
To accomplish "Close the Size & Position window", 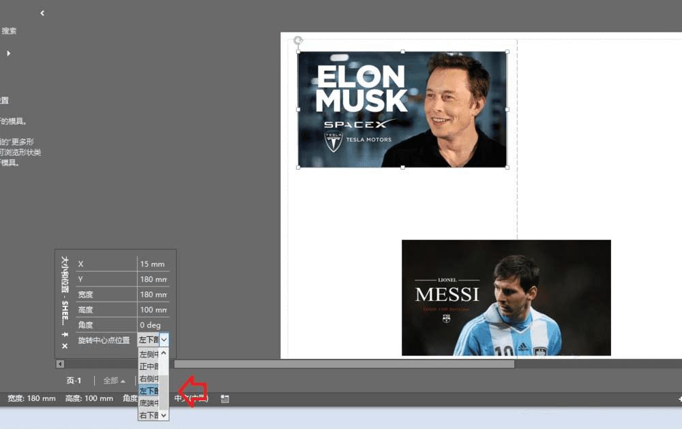I will pos(65,346).
